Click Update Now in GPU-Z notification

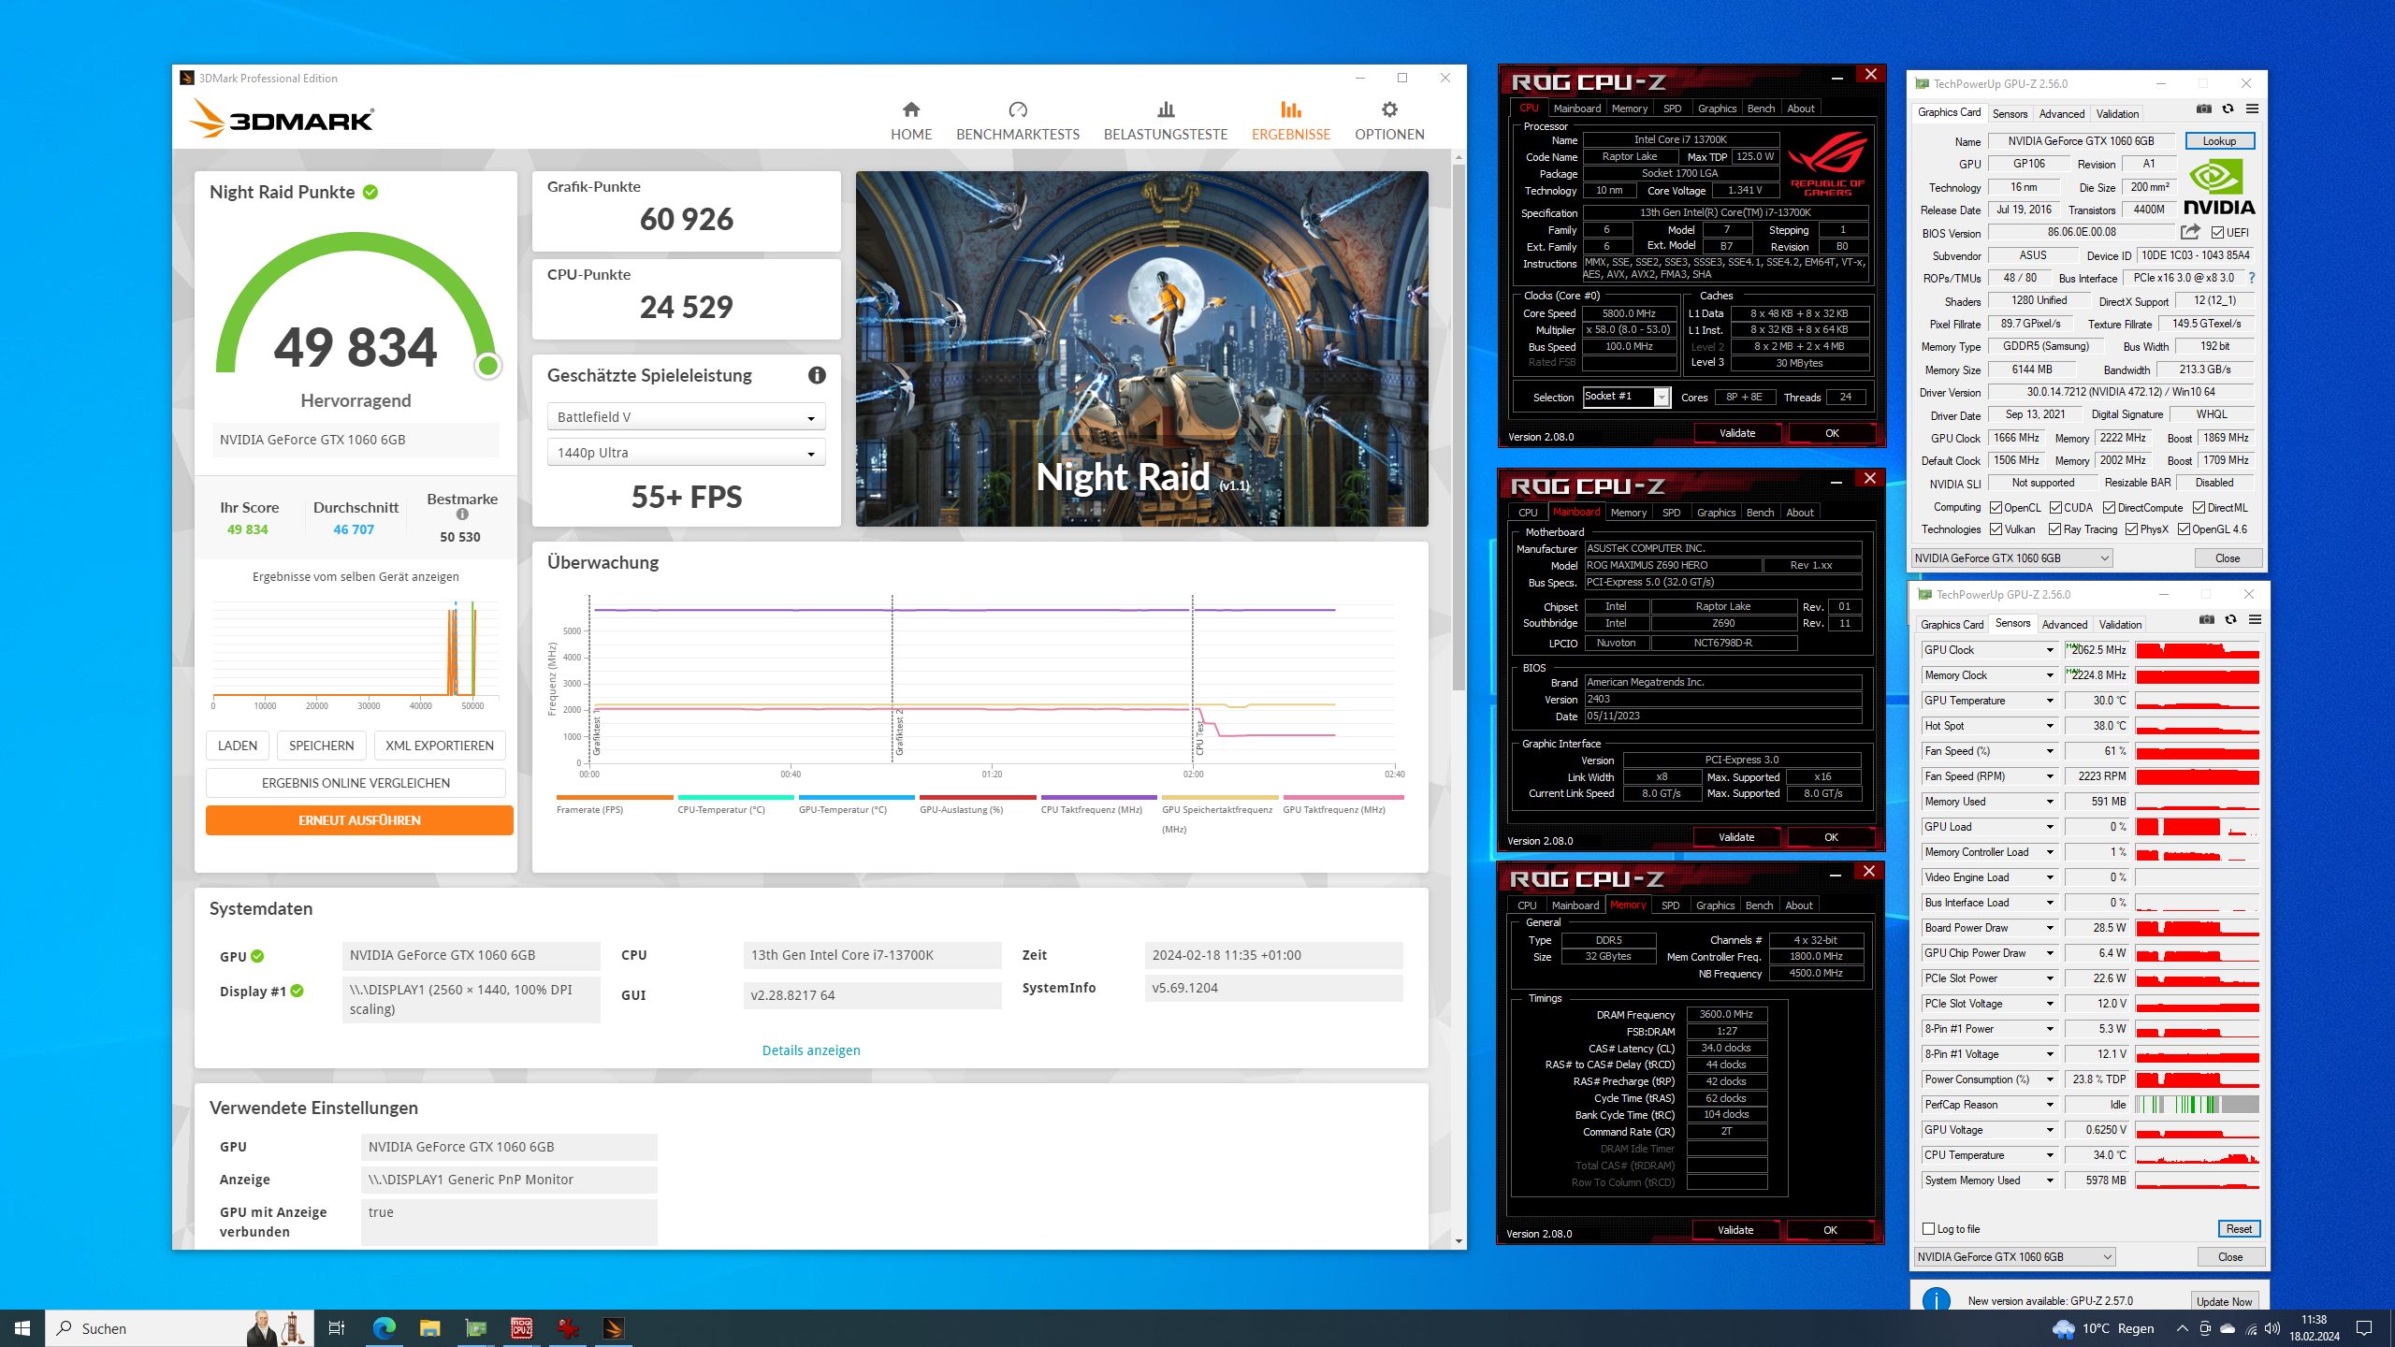pyautogui.click(x=2224, y=1301)
